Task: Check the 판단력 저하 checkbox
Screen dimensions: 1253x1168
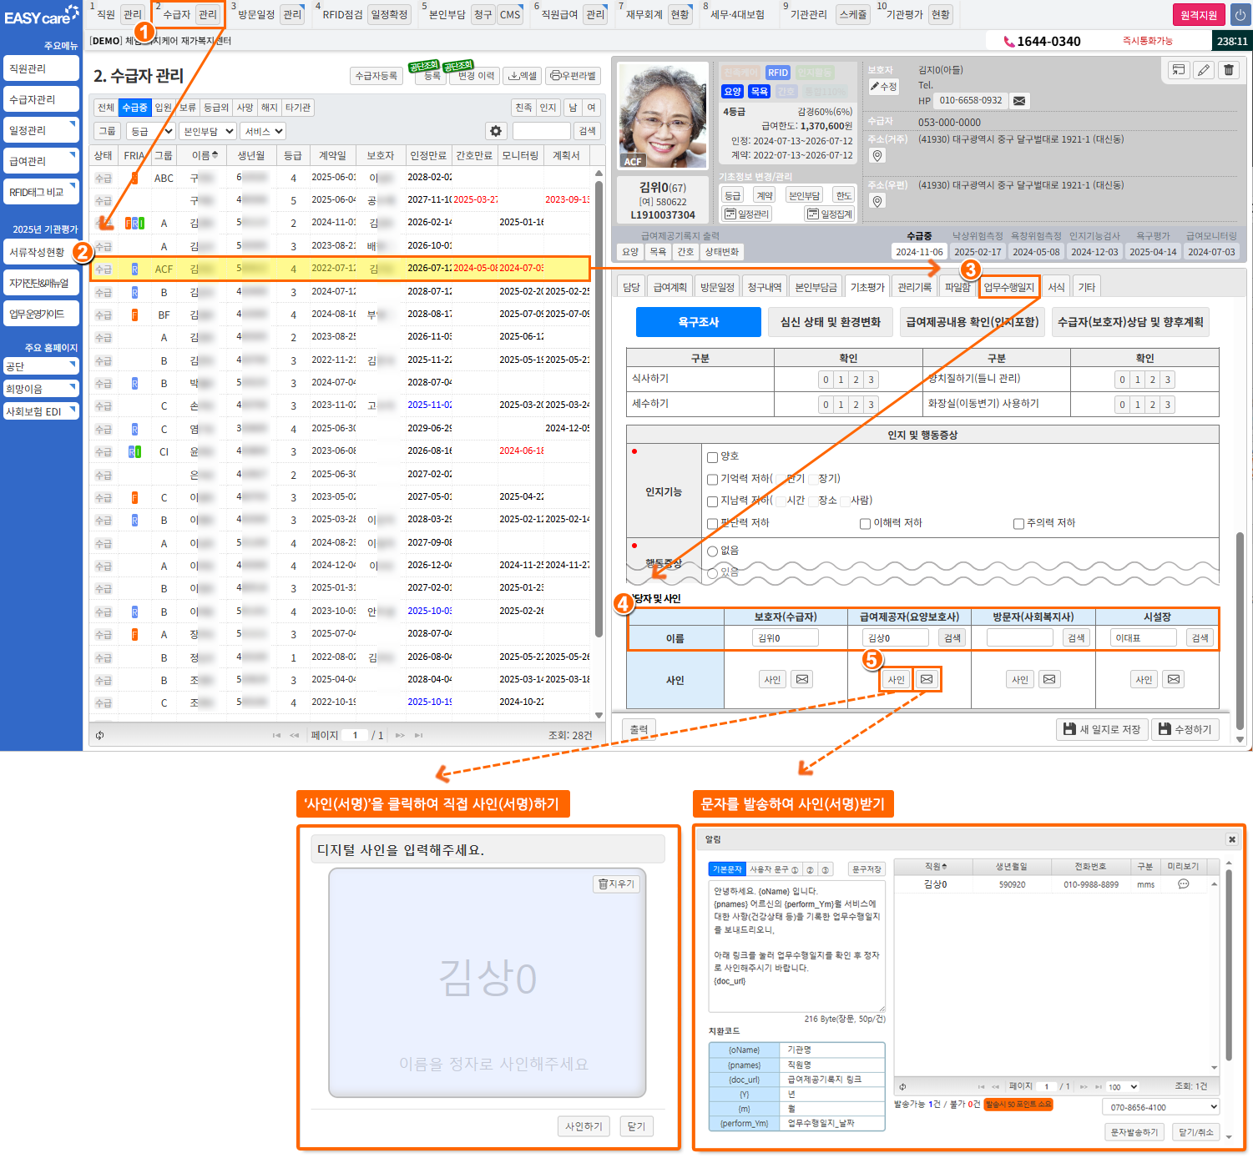Action: click(712, 524)
